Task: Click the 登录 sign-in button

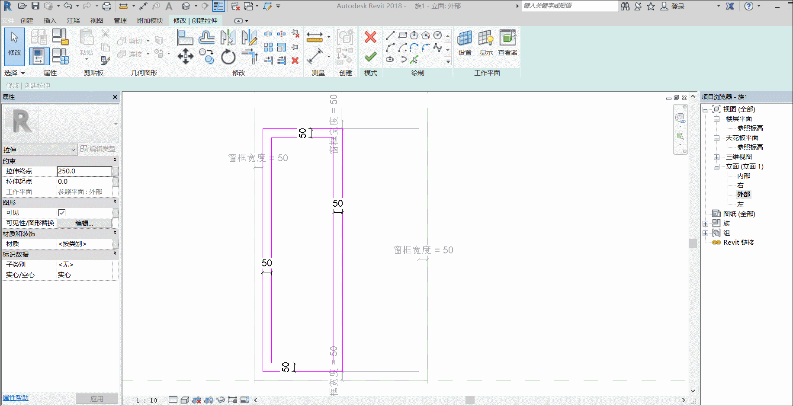Action: click(672, 6)
